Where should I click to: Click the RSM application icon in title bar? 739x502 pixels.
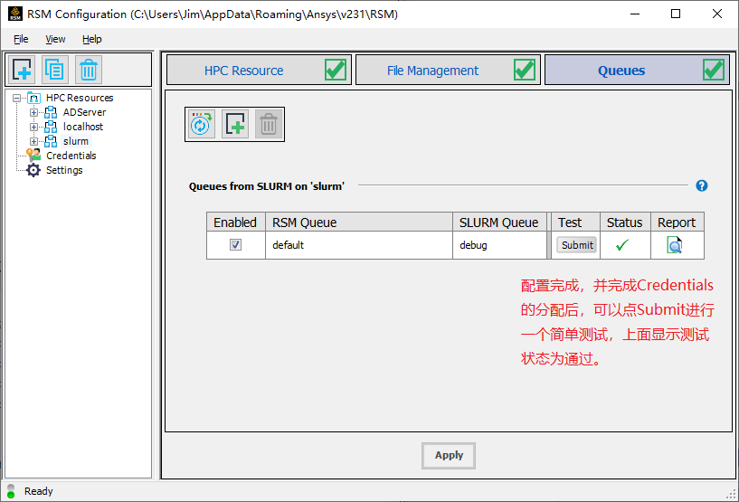pos(15,14)
